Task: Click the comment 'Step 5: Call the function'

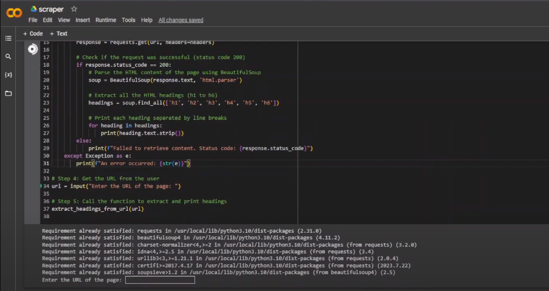Action: pyautogui.click(x=139, y=201)
